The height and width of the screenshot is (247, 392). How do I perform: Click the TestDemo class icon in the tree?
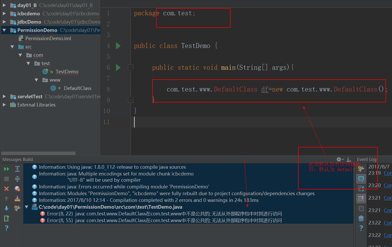pos(45,71)
